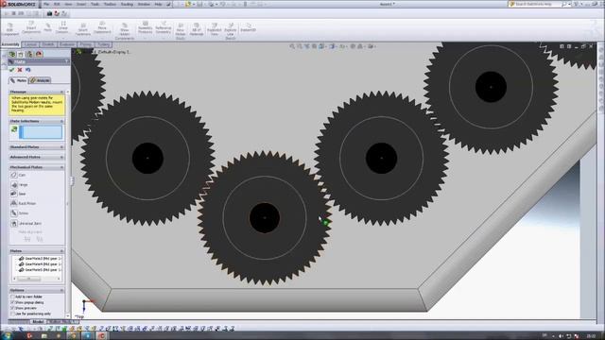Click Smart Fasteners toolbar icon

click(83, 29)
